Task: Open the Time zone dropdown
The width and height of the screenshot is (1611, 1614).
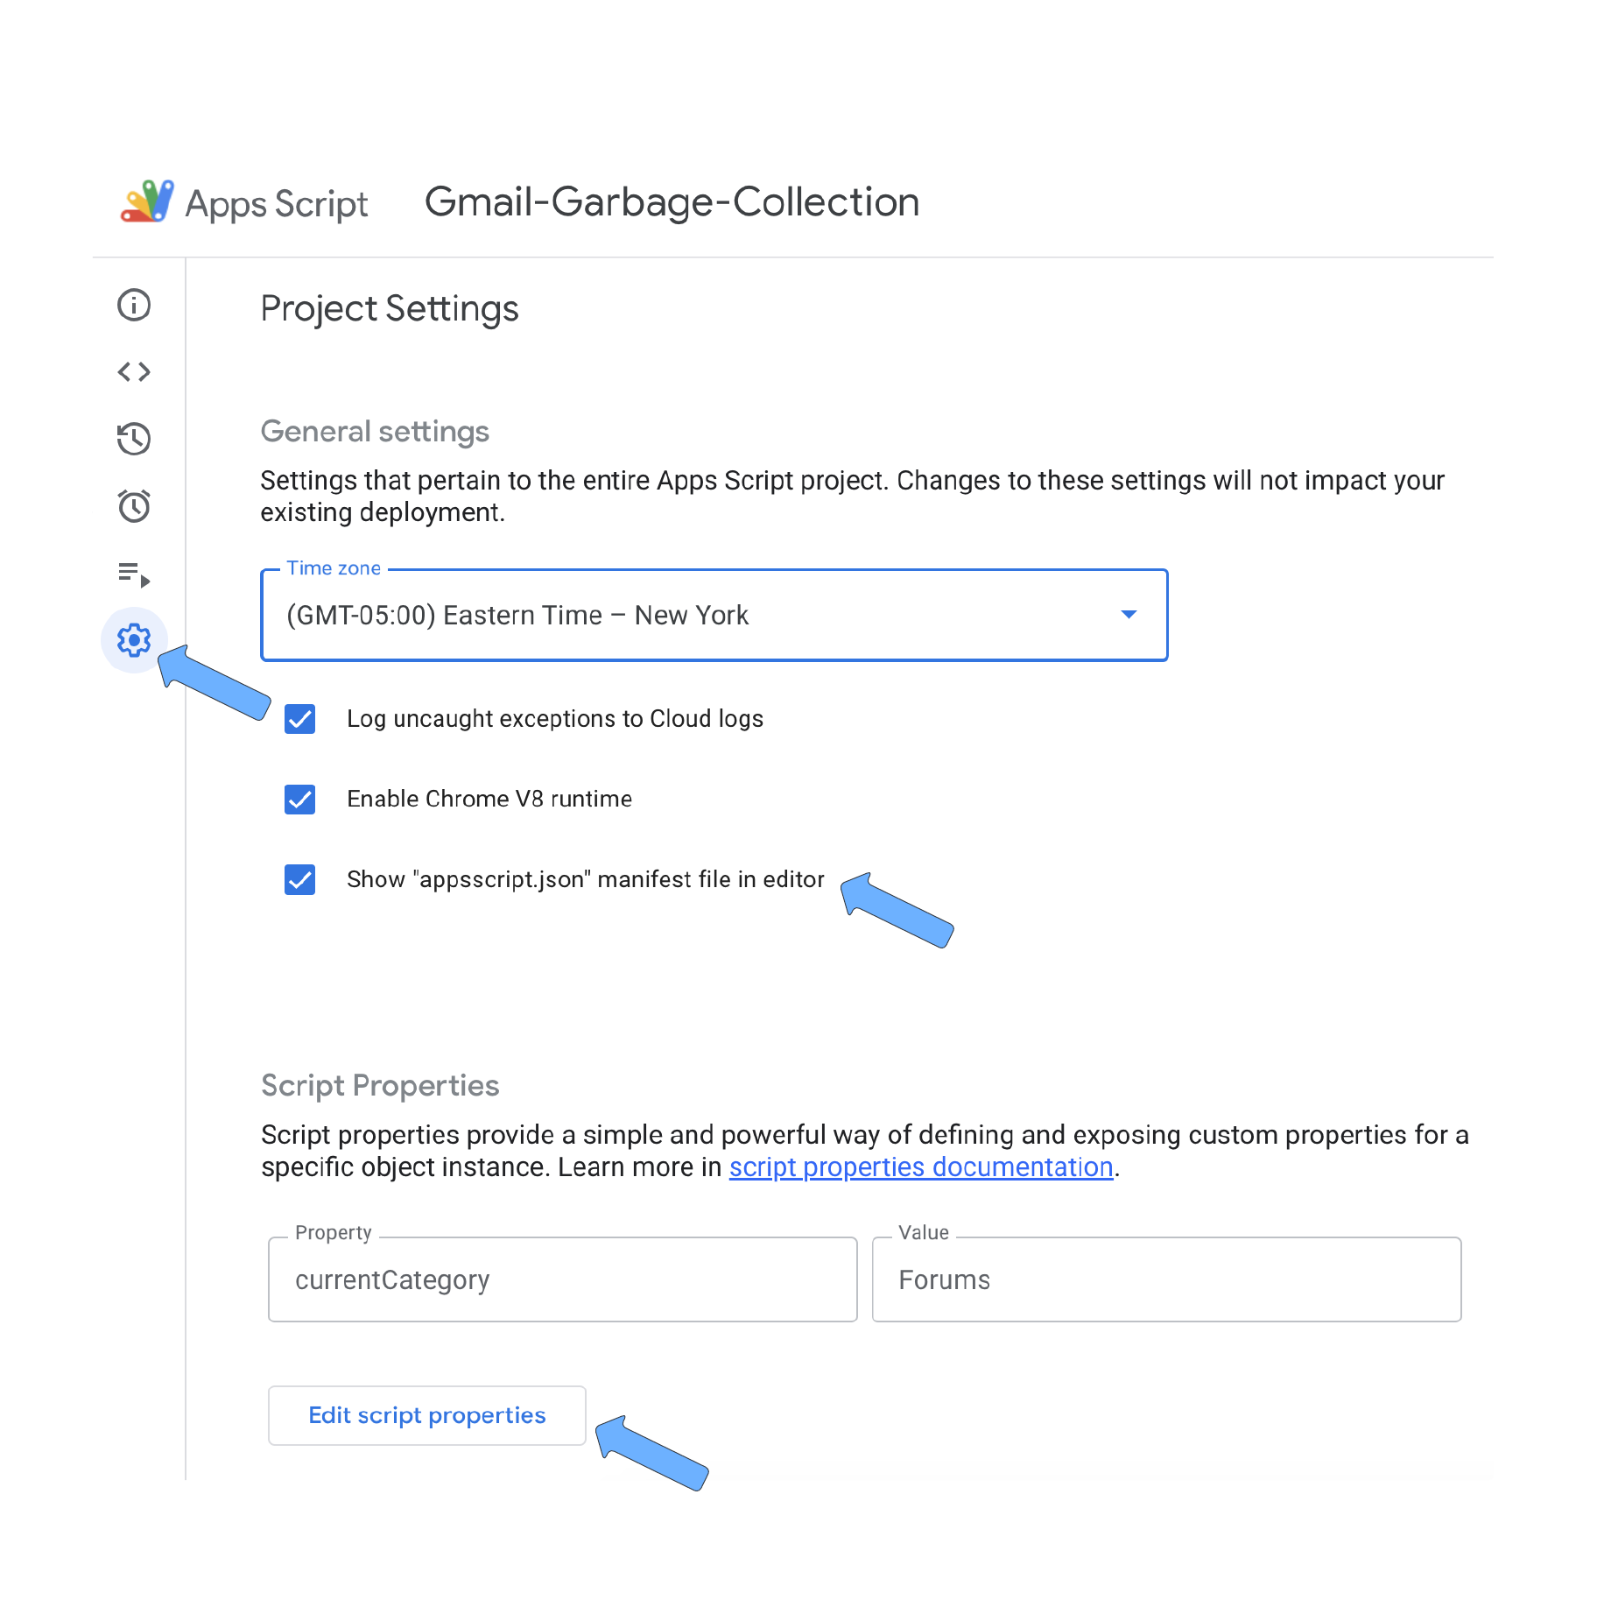Action: (714, 615)
